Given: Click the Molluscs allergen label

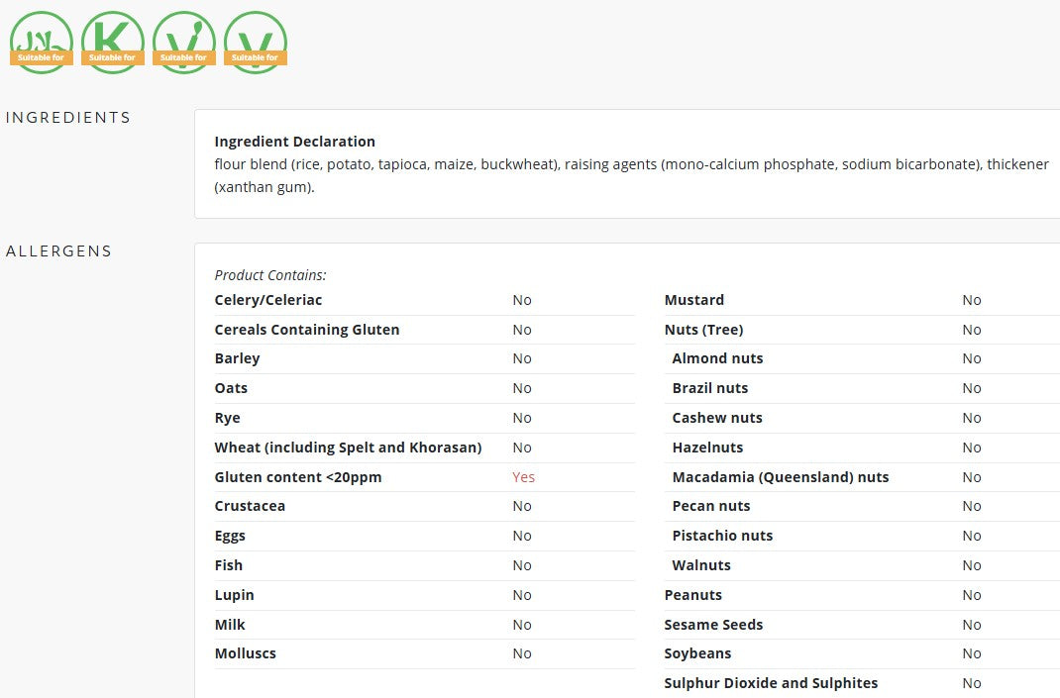Looking at the screenshot, I should click(246, 654).
